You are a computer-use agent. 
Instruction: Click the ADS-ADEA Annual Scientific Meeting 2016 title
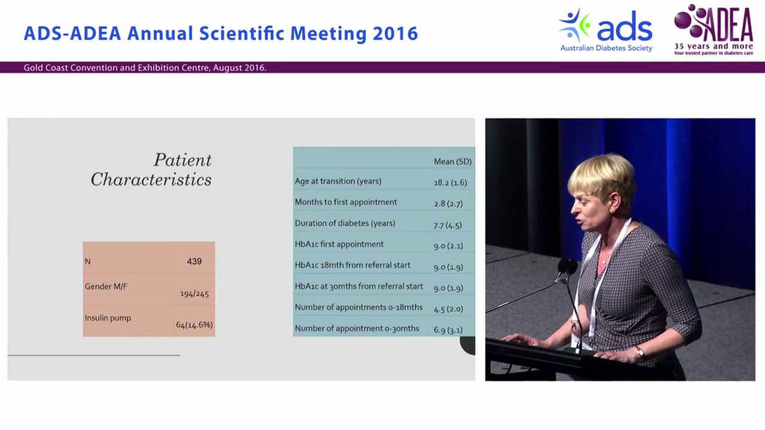pyautogui.click(x=221, y=33)
